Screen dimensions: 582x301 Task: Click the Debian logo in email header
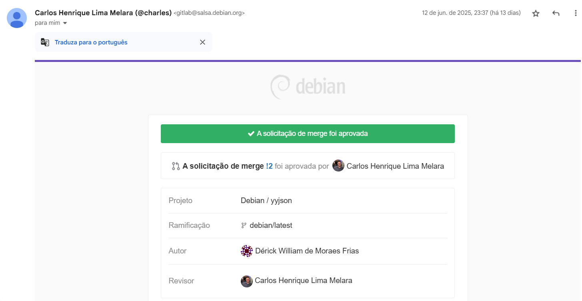(x=308, y=87)
